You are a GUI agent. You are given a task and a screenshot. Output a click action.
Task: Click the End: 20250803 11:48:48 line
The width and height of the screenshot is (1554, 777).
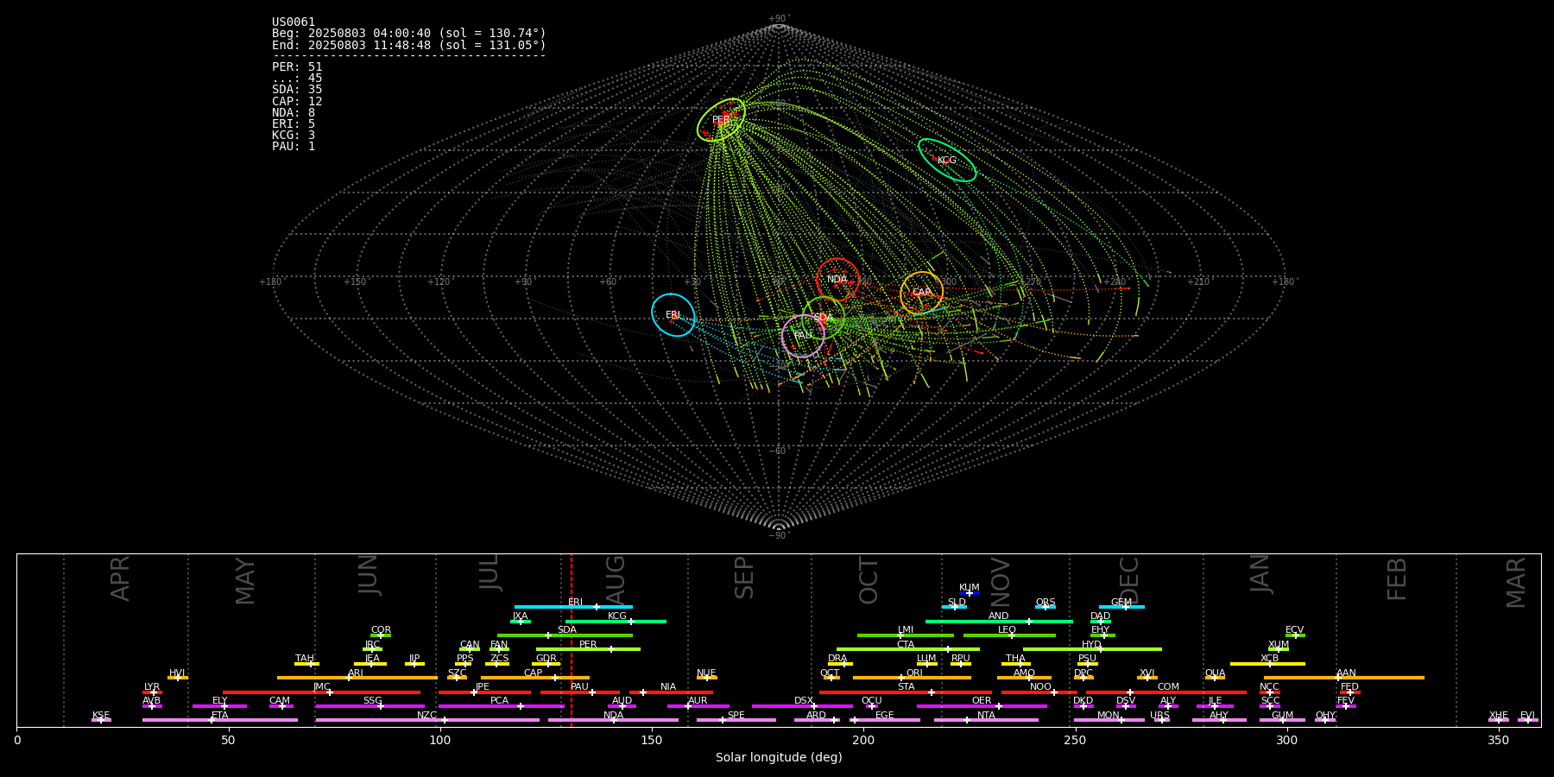tap(409, 46)
